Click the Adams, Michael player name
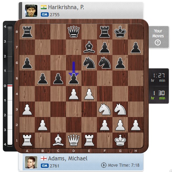Viewport: 172px width, 172px height. point(68,159)
